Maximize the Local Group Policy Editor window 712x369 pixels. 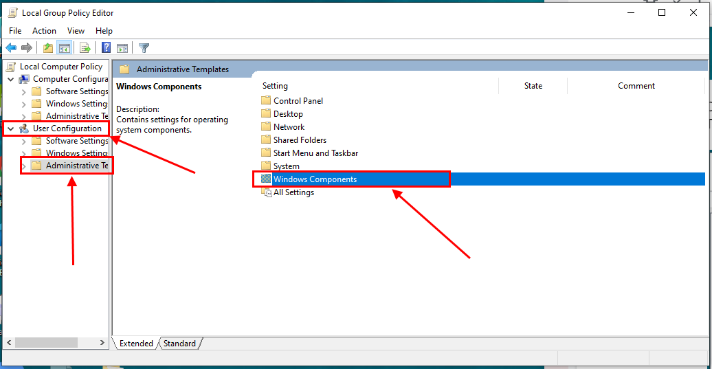(662, 12)
